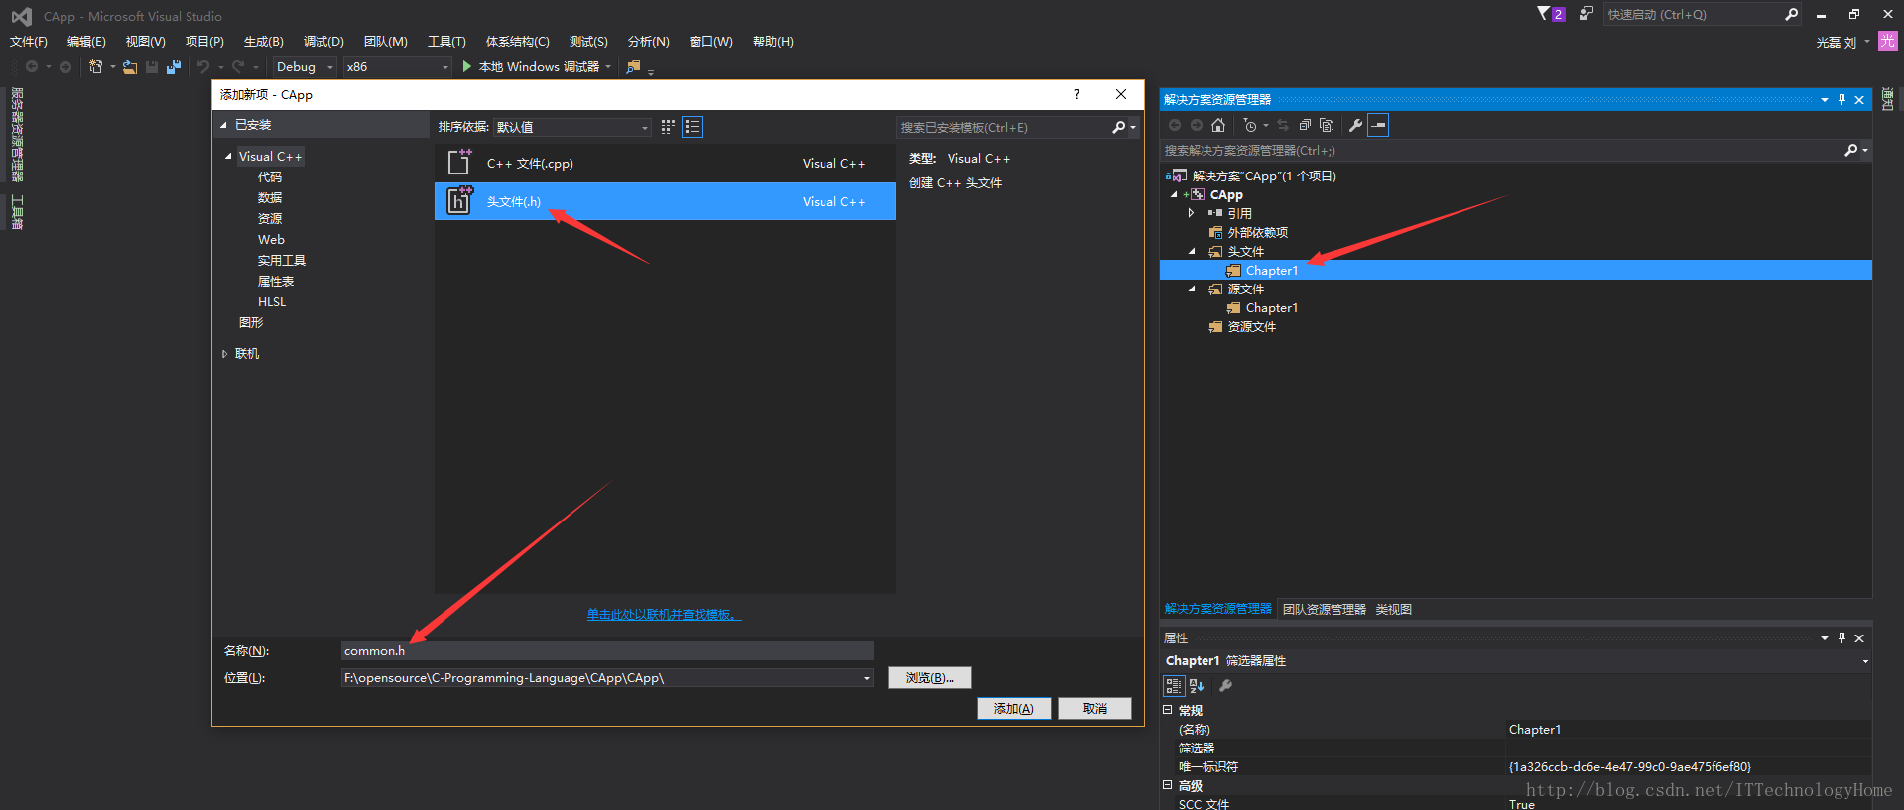Screen dimensions: 1904x810
Task: Click the Cancel (取消) button
Action: tap(1094, 708)
